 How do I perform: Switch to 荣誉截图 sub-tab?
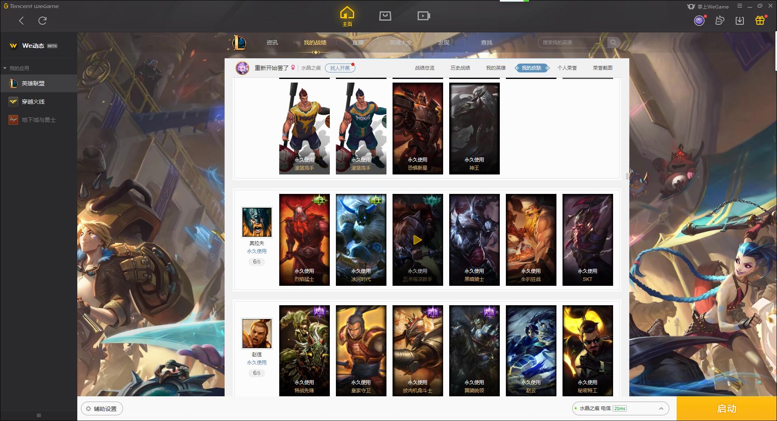pos(603,68)
